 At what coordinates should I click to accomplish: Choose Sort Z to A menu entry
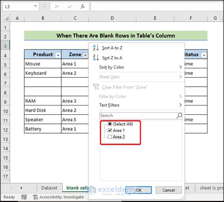click(137, 58)
